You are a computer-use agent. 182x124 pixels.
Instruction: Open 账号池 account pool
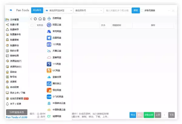(x=11, y=77)
